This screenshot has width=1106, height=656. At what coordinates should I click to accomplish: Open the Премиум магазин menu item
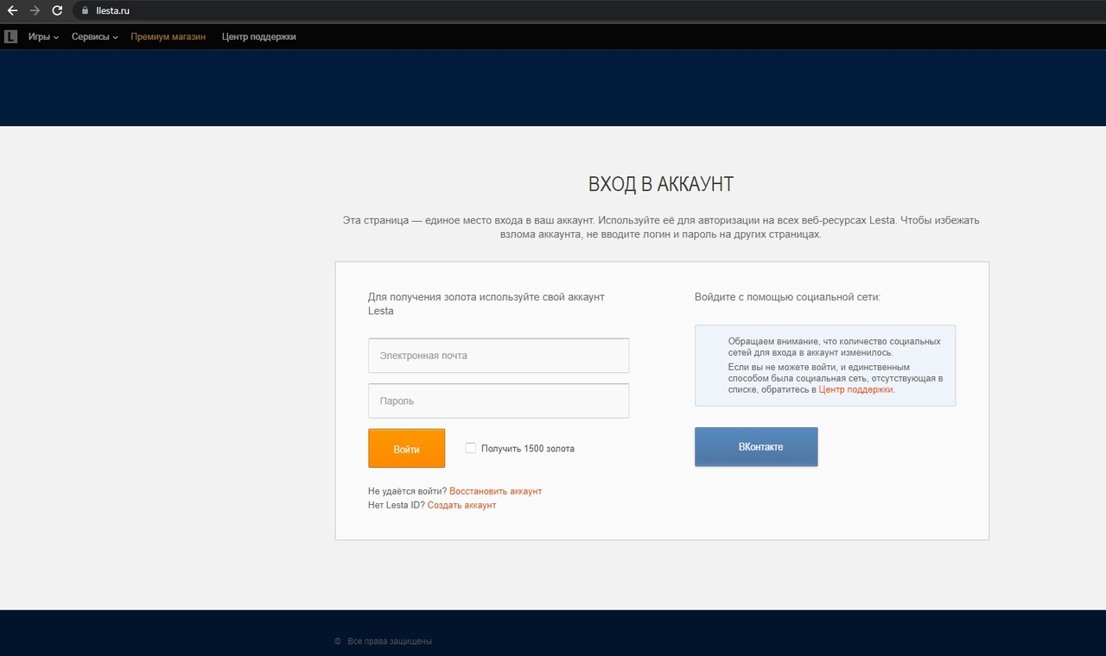(x=168, y=37)
